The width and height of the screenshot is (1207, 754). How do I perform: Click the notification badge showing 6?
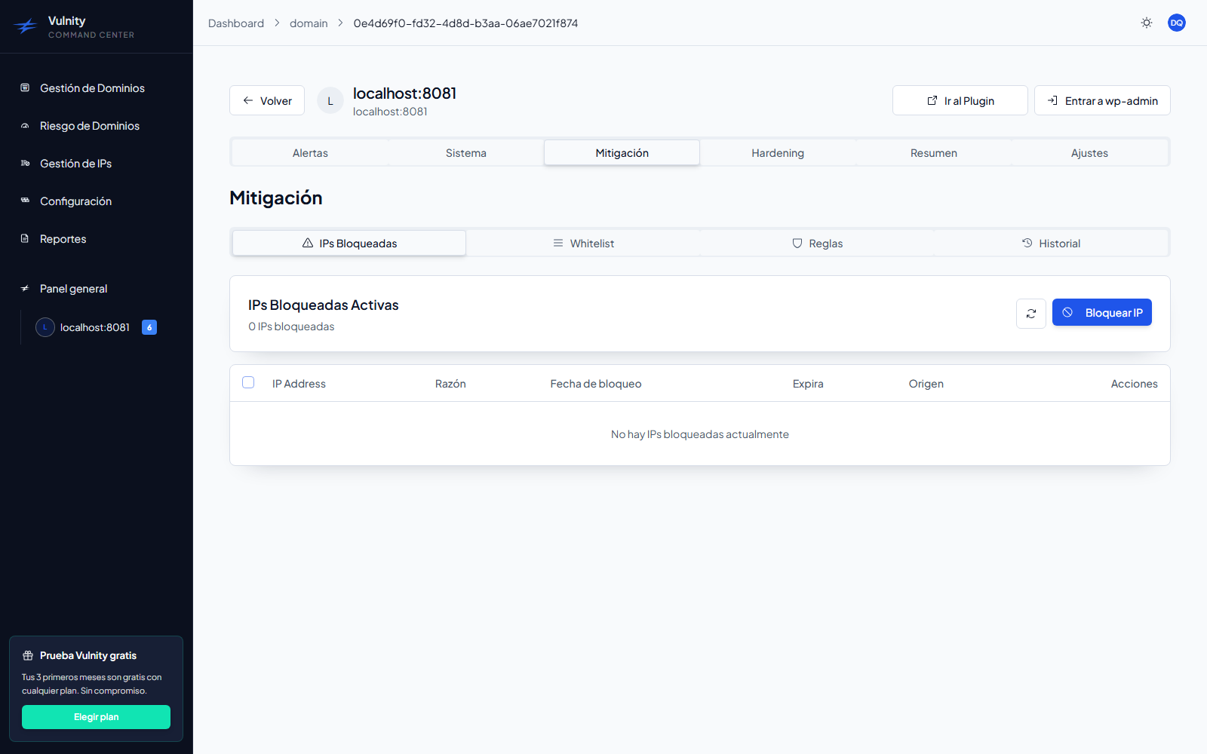149,327
